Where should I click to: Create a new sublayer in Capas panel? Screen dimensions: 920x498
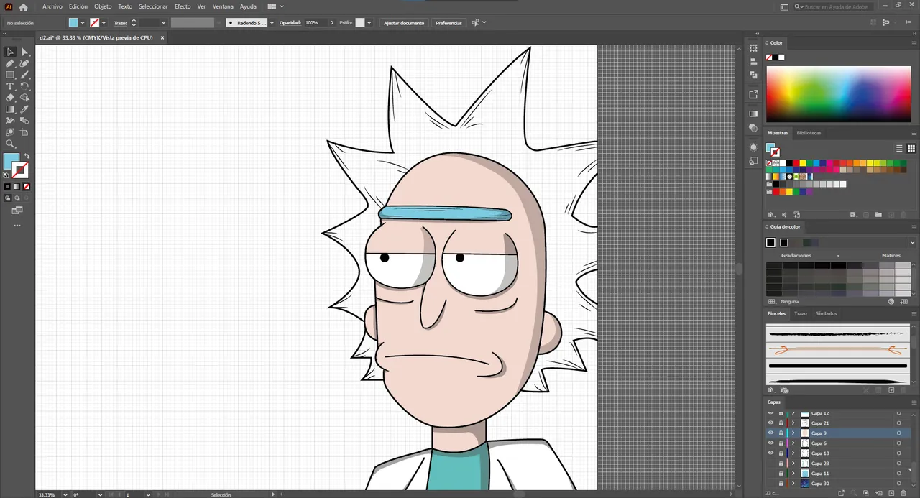pyautogui.click(x=878, y=493)
